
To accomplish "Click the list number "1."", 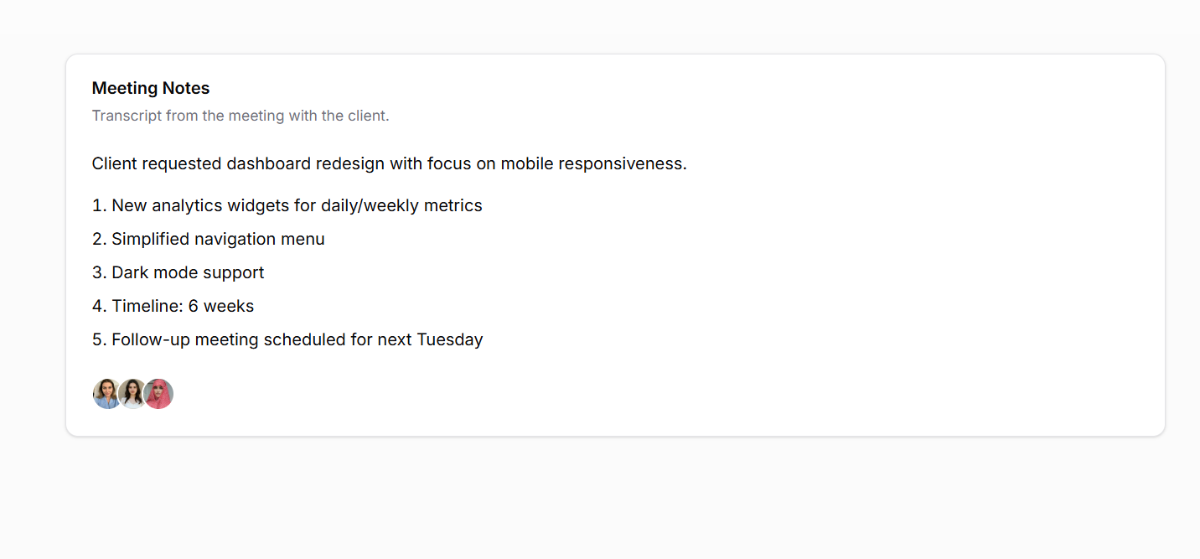I will tap(99, 205).
